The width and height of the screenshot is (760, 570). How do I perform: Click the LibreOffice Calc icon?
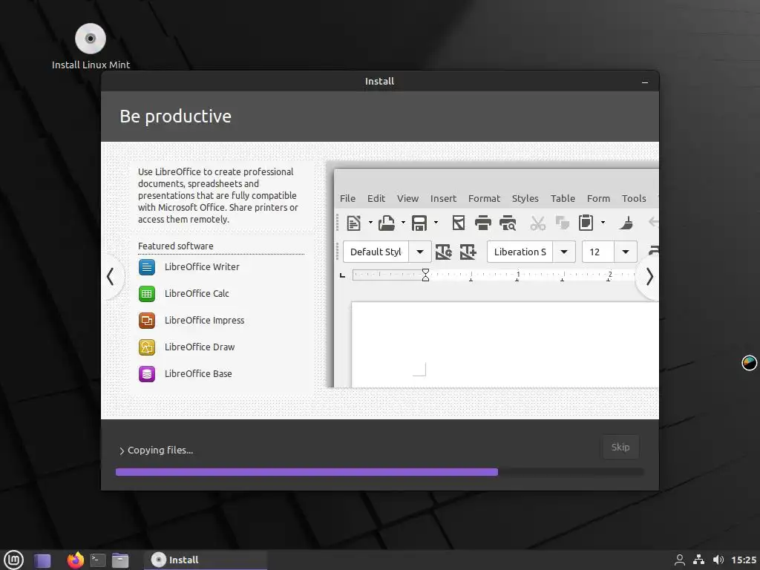[147, 294]
